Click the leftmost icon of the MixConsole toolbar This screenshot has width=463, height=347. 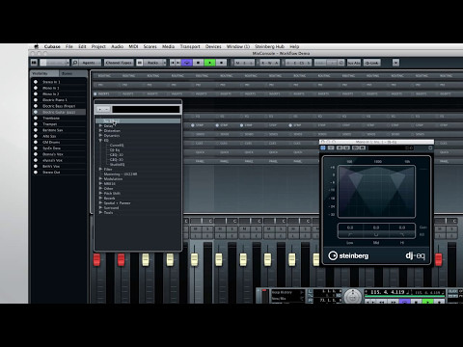click(x=34, y=63)
